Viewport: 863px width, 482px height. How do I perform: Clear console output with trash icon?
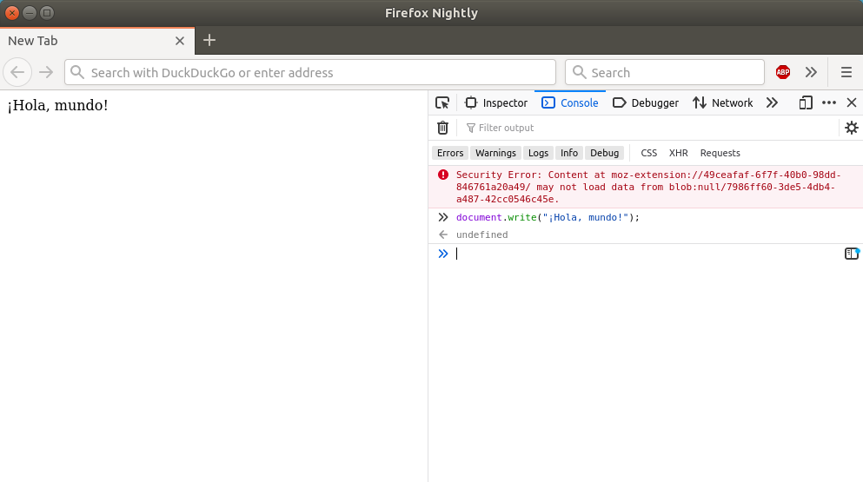click(442, 128)
